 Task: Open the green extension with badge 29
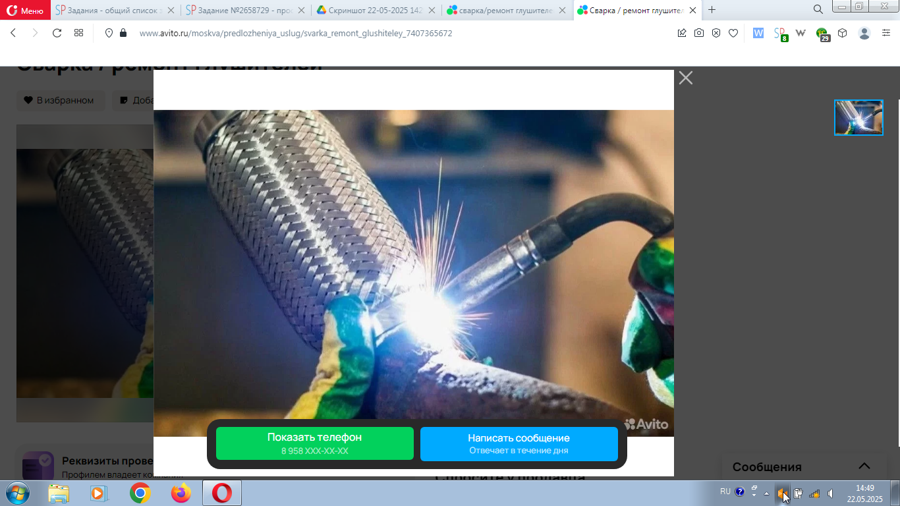click(823, 34)
